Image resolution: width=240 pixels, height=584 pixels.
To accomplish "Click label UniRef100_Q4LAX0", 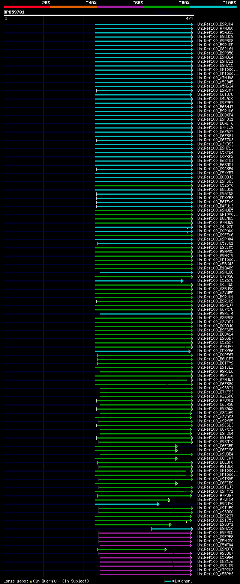I will point(215,99).
